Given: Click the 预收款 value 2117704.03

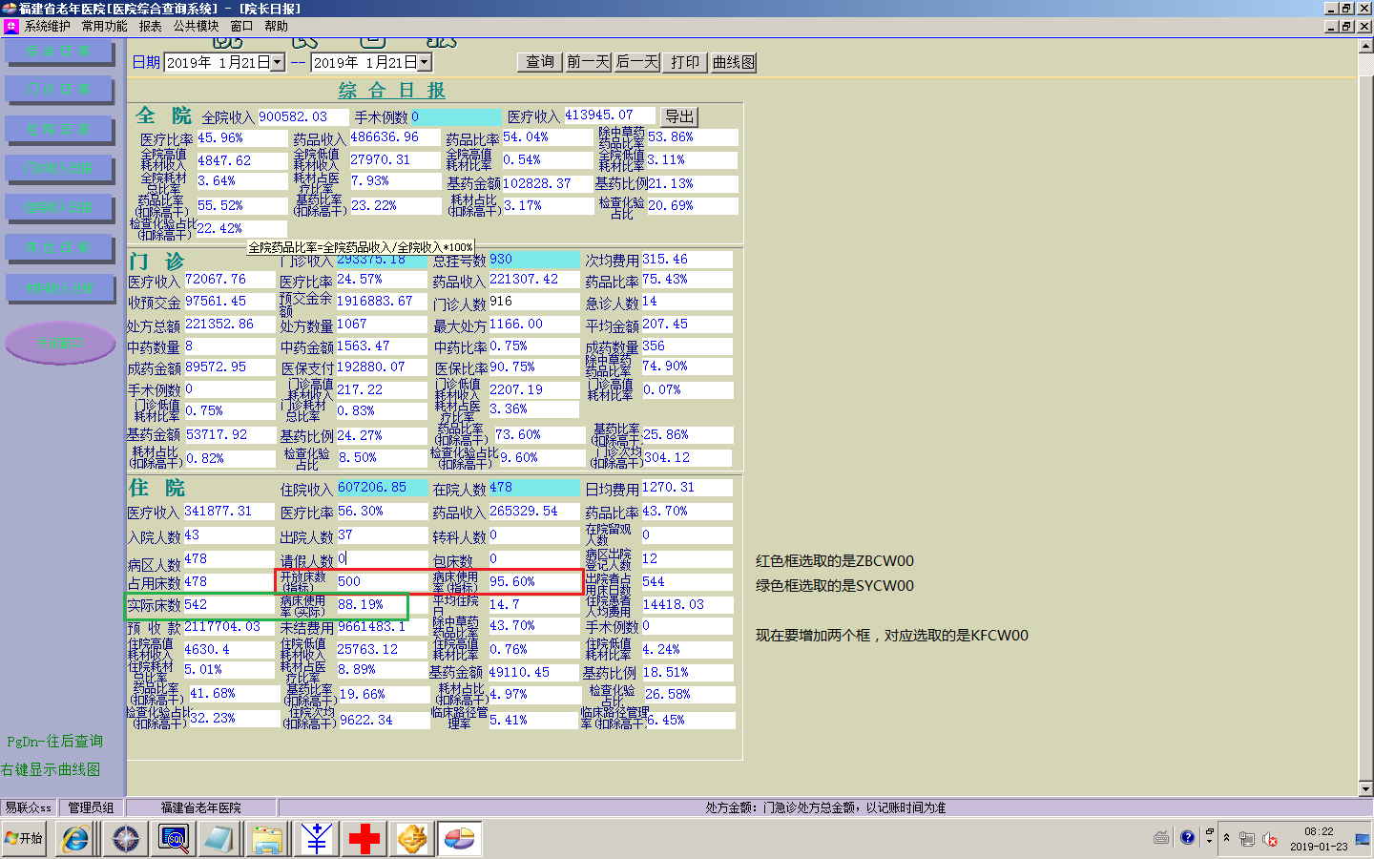Looking at the screenshot, I should pos(229,627).
